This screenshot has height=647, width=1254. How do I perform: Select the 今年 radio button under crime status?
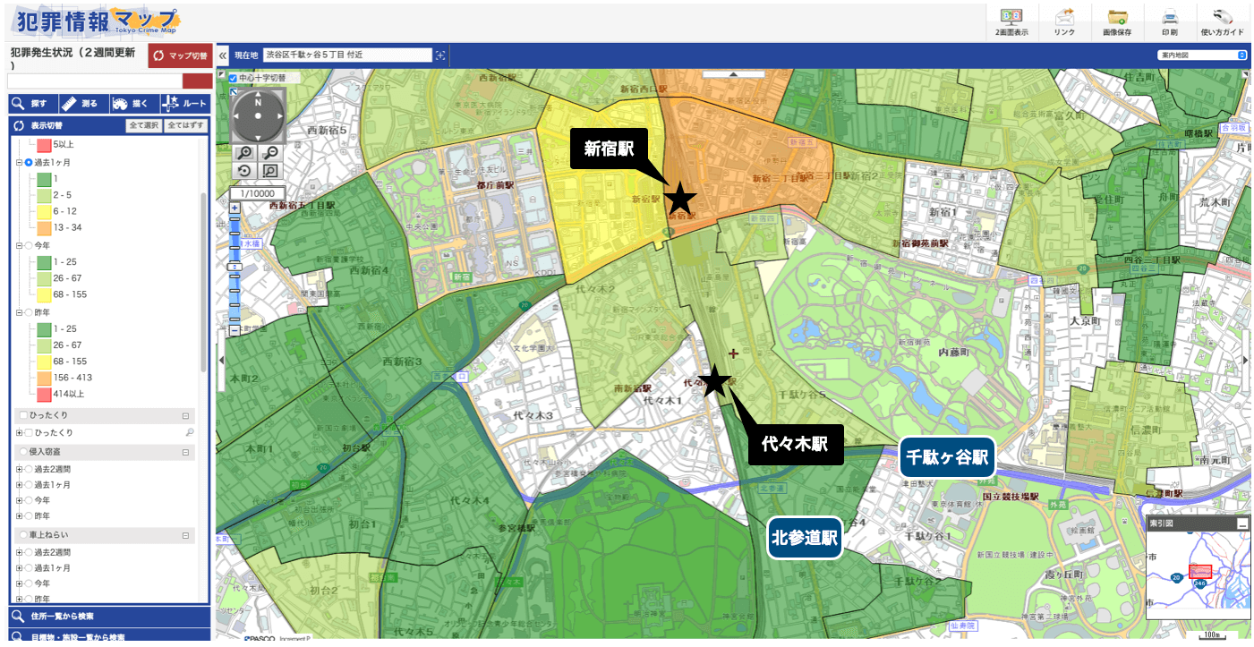[29, 245]
